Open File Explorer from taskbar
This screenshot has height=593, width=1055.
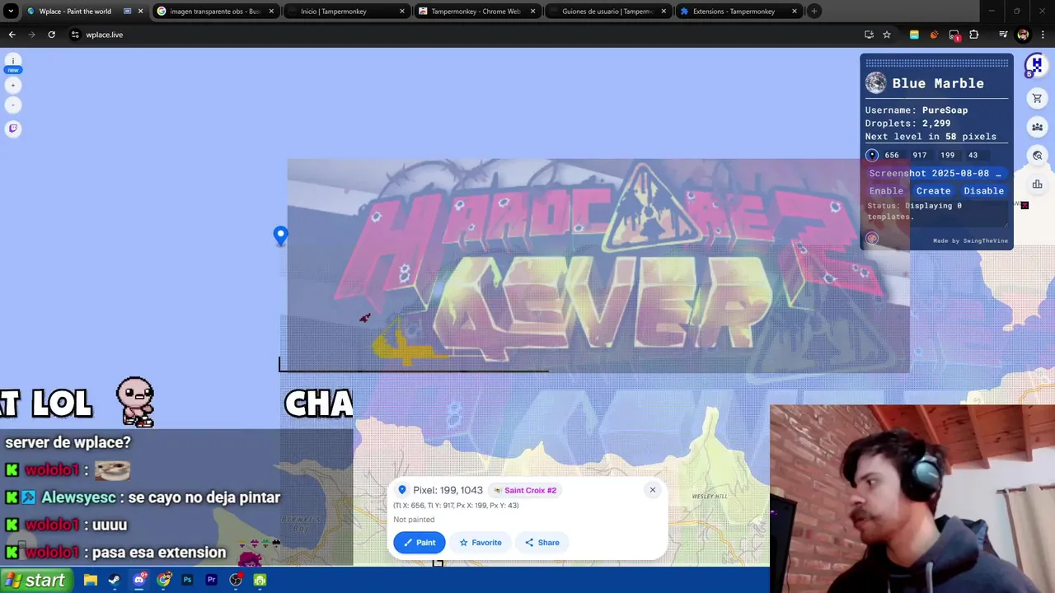coord(91,580)
